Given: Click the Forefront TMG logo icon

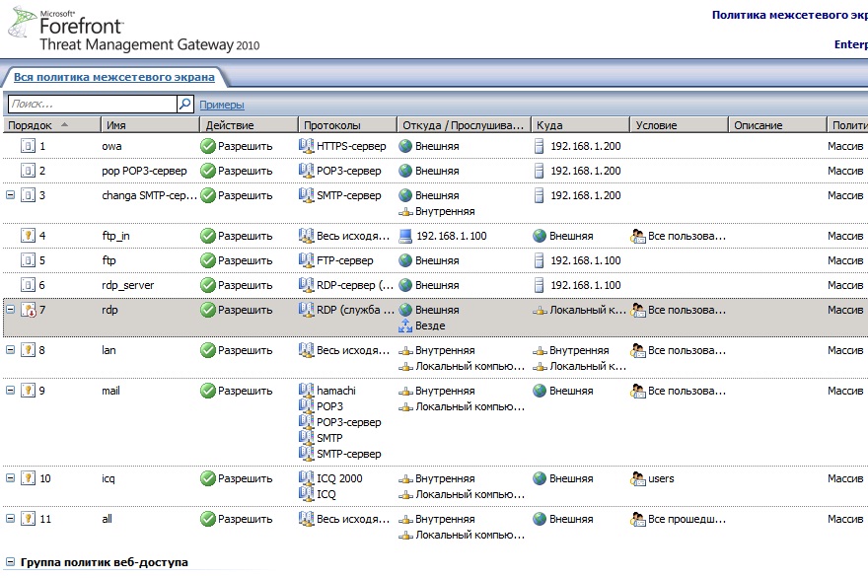Looking at the screenshot, I should (22, 22).
